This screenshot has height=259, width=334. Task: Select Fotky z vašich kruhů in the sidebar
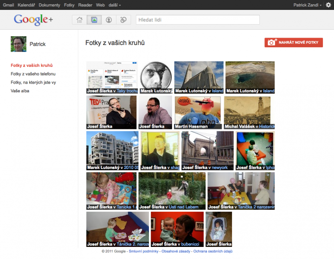point(32,65)
